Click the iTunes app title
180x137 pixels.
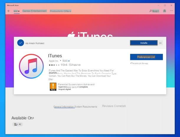tap(55, 56)
